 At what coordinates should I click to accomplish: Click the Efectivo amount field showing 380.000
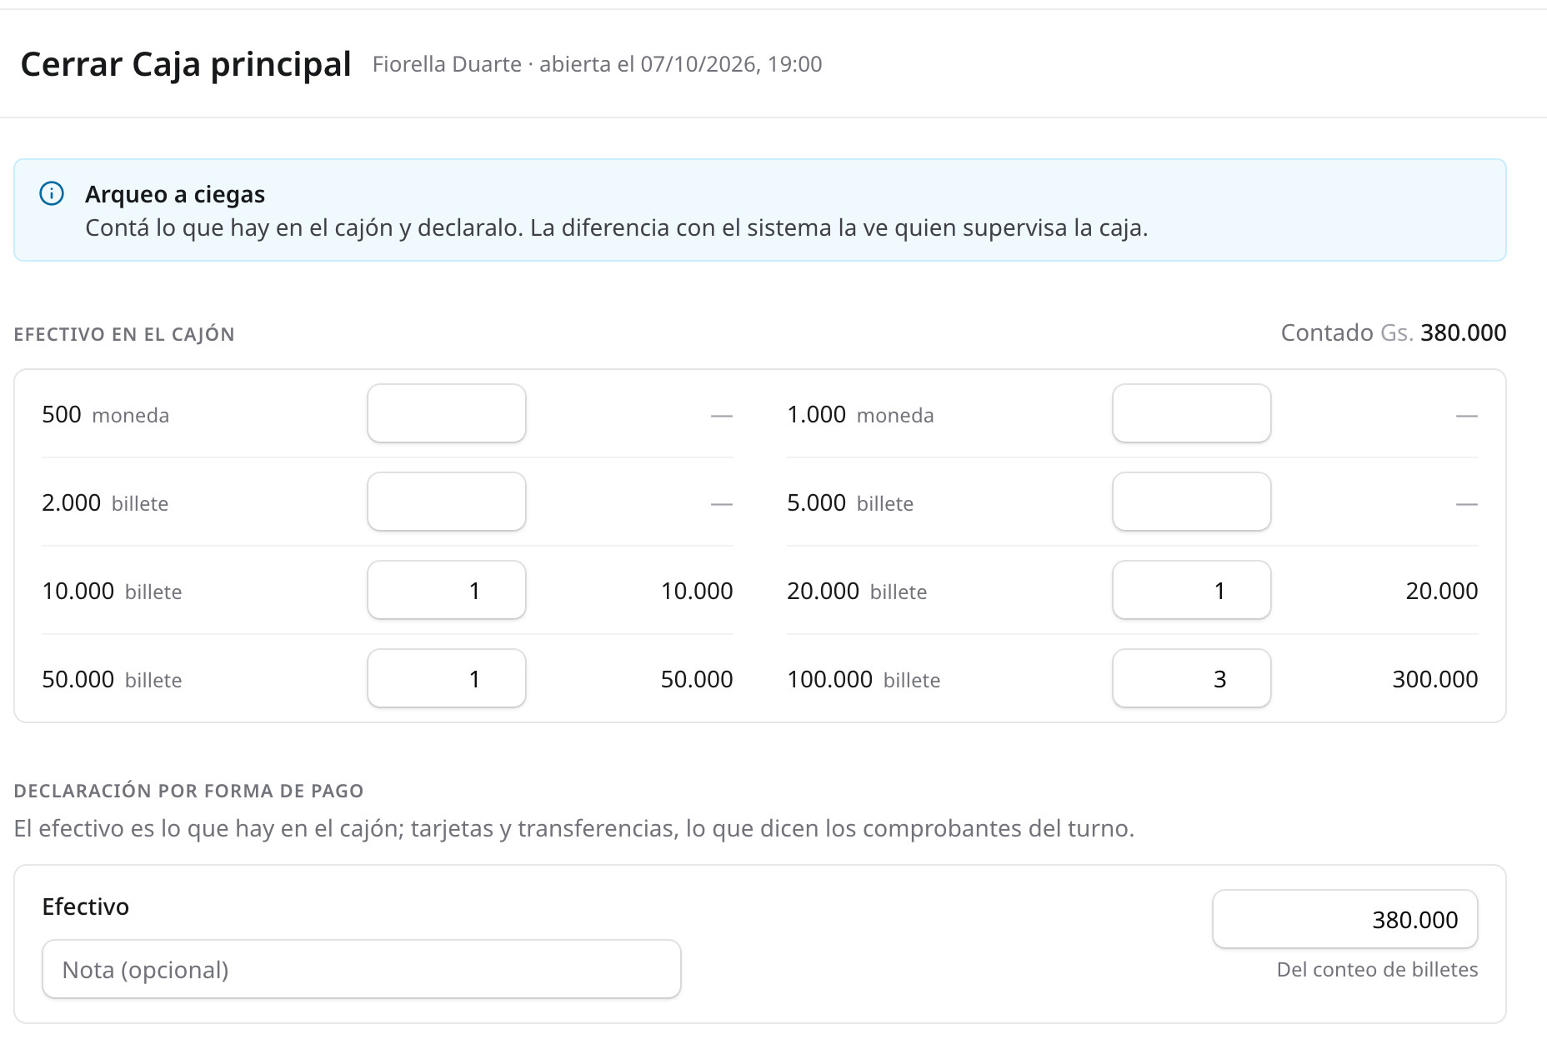pyautogui.click(x=1345, y=919)
